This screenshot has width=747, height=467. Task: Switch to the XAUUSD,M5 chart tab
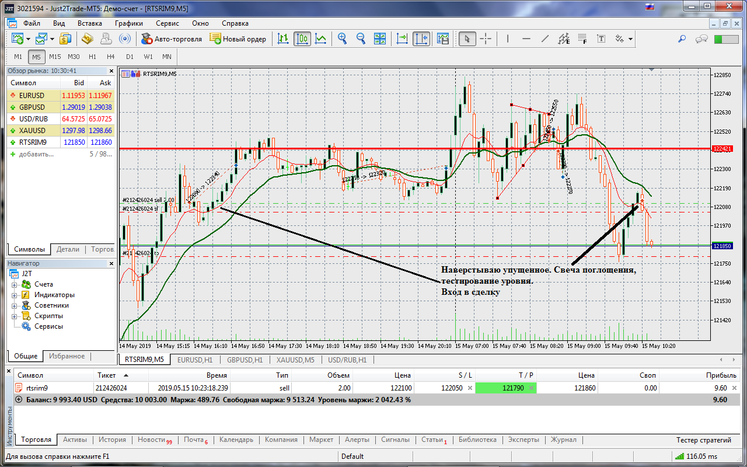295,360
